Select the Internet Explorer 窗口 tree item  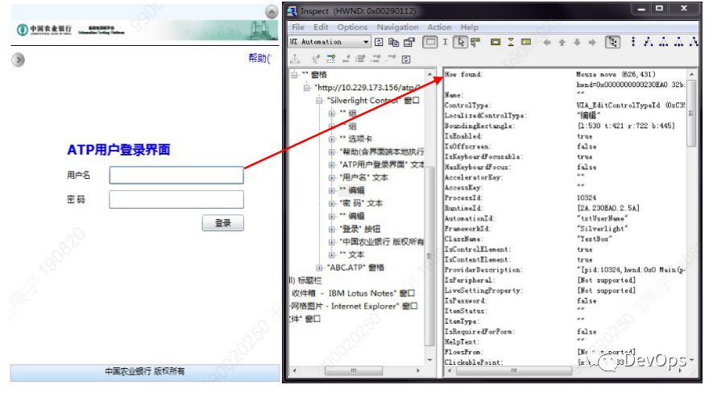(354, 306)
